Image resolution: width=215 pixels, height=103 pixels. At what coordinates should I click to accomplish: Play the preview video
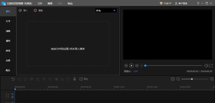click(x=131, y=66)
